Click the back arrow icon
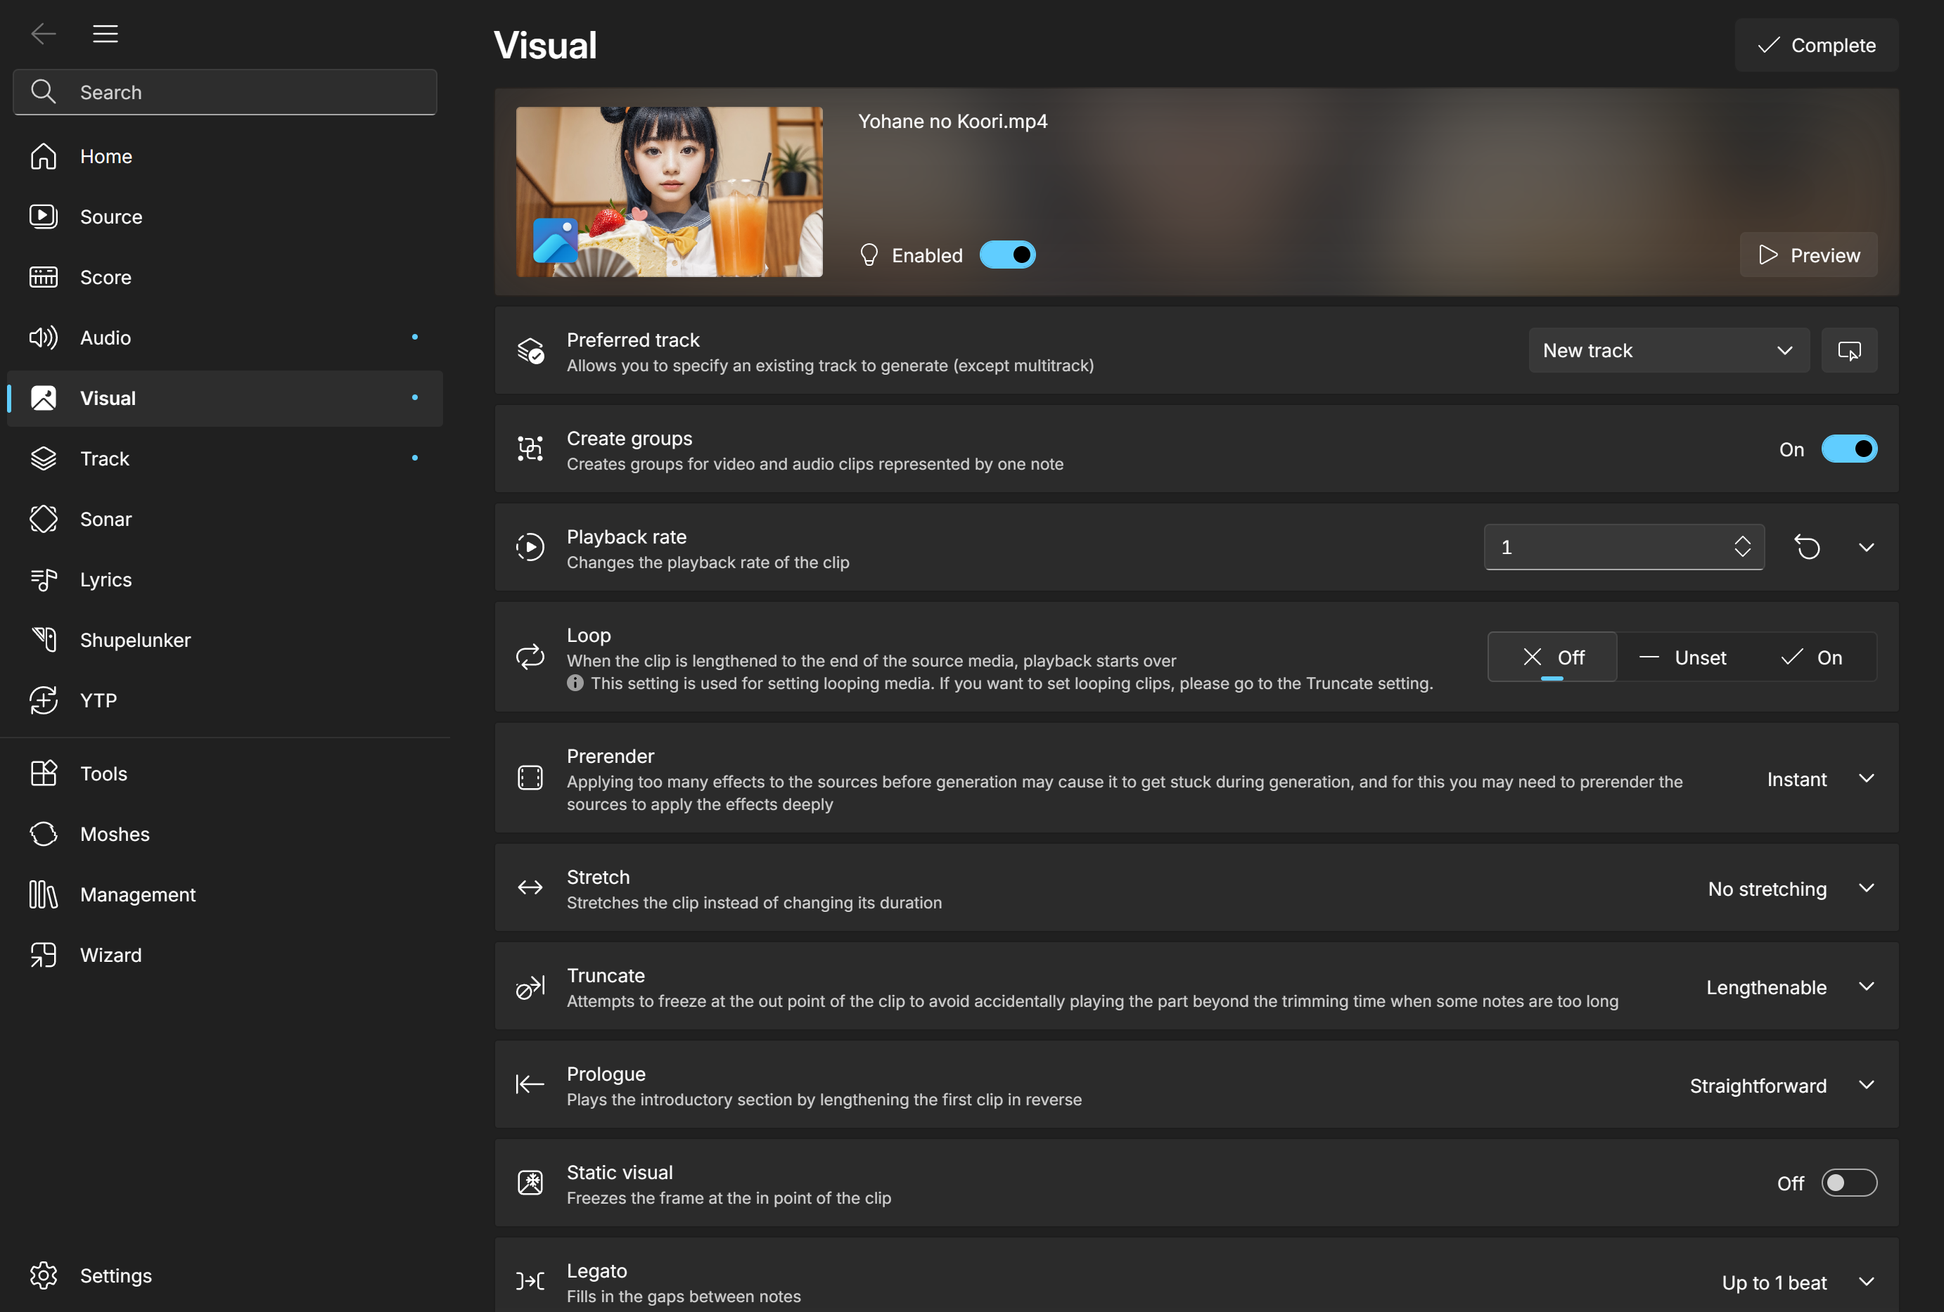 pos(43,34)
